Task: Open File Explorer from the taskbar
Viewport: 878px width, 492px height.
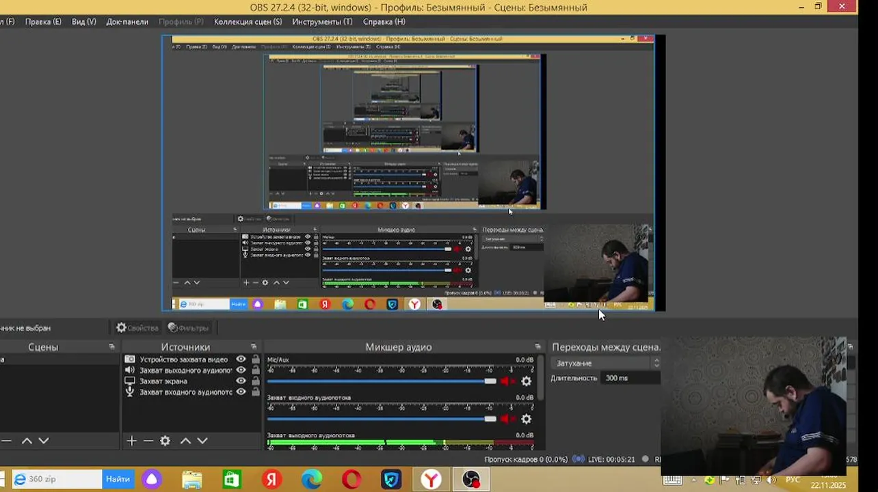Action: point(192,480)
